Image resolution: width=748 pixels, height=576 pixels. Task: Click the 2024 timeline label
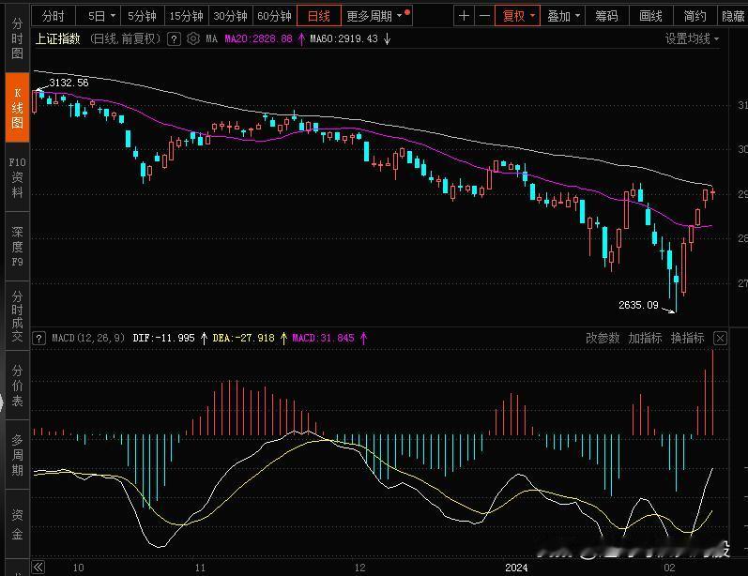(x=516, y=568)
